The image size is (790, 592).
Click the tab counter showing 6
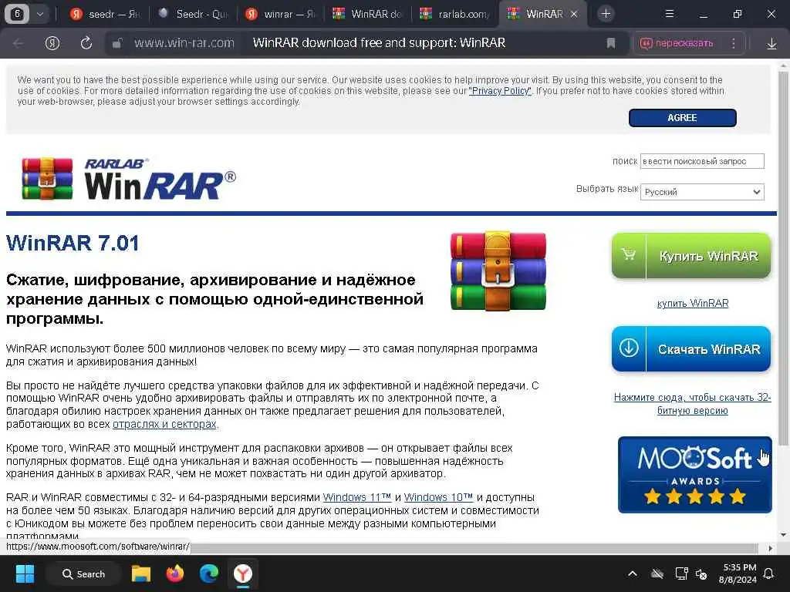(17, 14)
